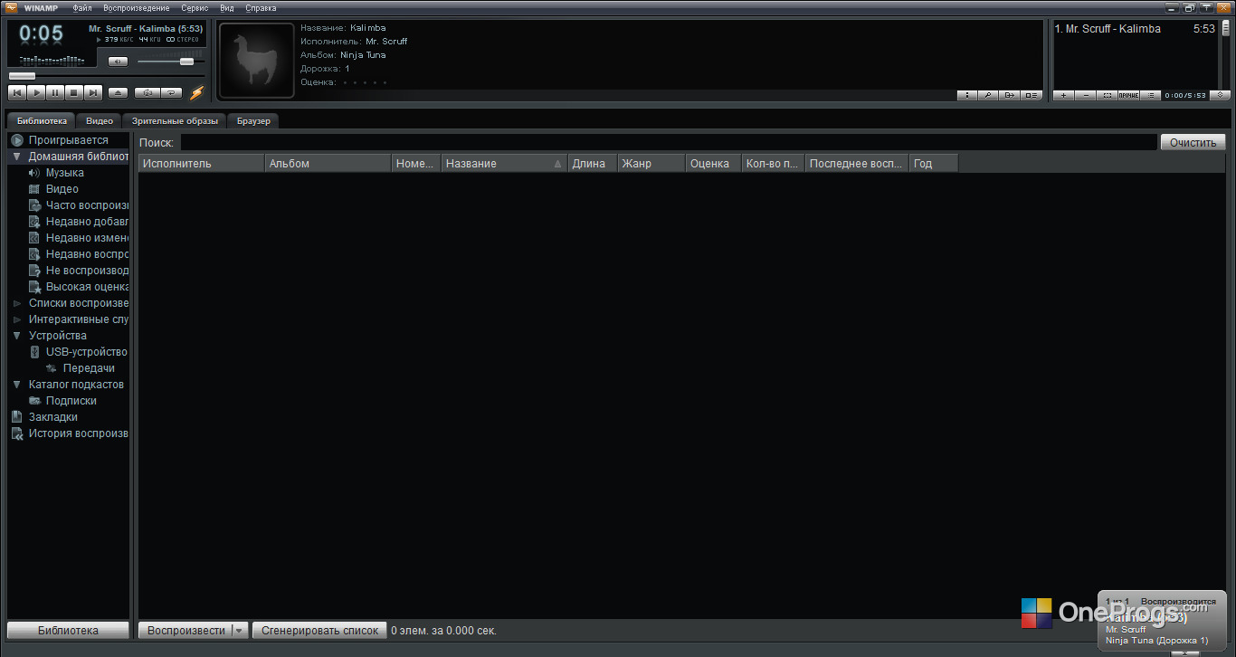Open Закладки in the tree
1236x657 pixels.
click(x=53, y=417)
